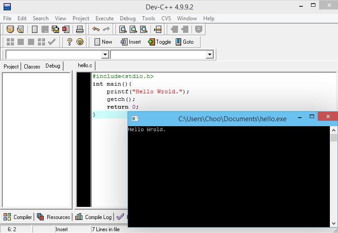
Task: Click the Project Options icon
Action: point(199,29)
